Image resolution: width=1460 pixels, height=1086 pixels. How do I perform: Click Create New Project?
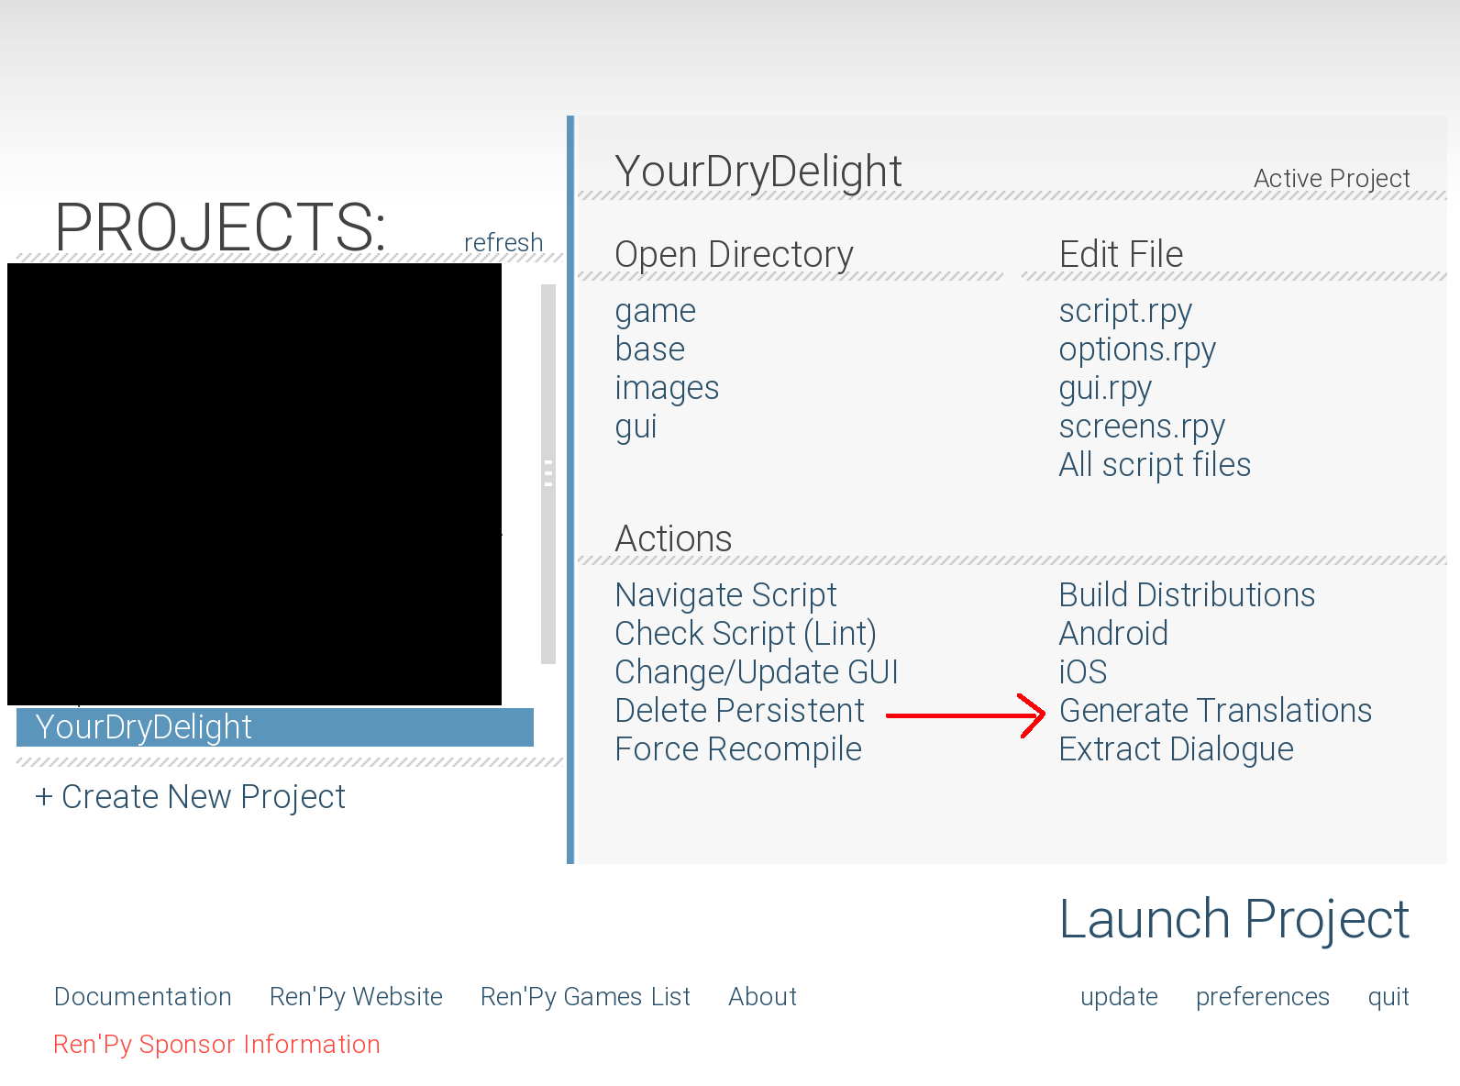[x=190, y=797]
